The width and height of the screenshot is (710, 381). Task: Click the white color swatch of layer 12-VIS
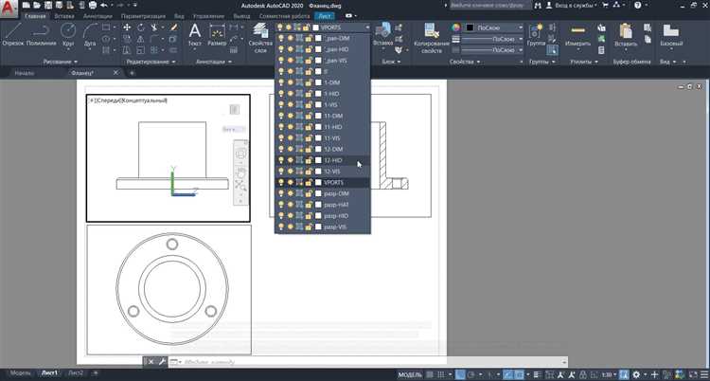click(x=318, y=172)
